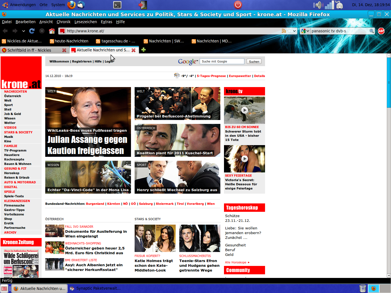Open the Nachrichten | SW... feed bookmark
The width and height of the screenshot is (391, 293).
[164, 41]
